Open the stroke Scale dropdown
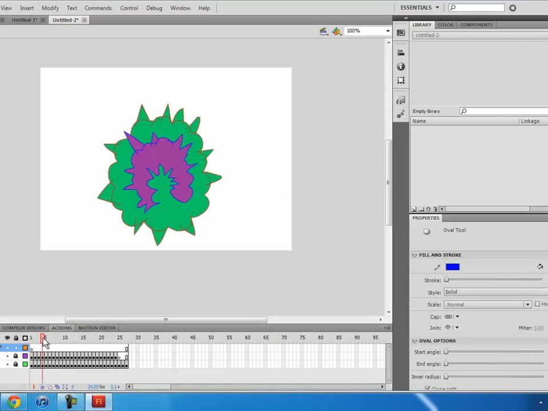Viewport: 548px width, 411px height. tap(488, 305)
